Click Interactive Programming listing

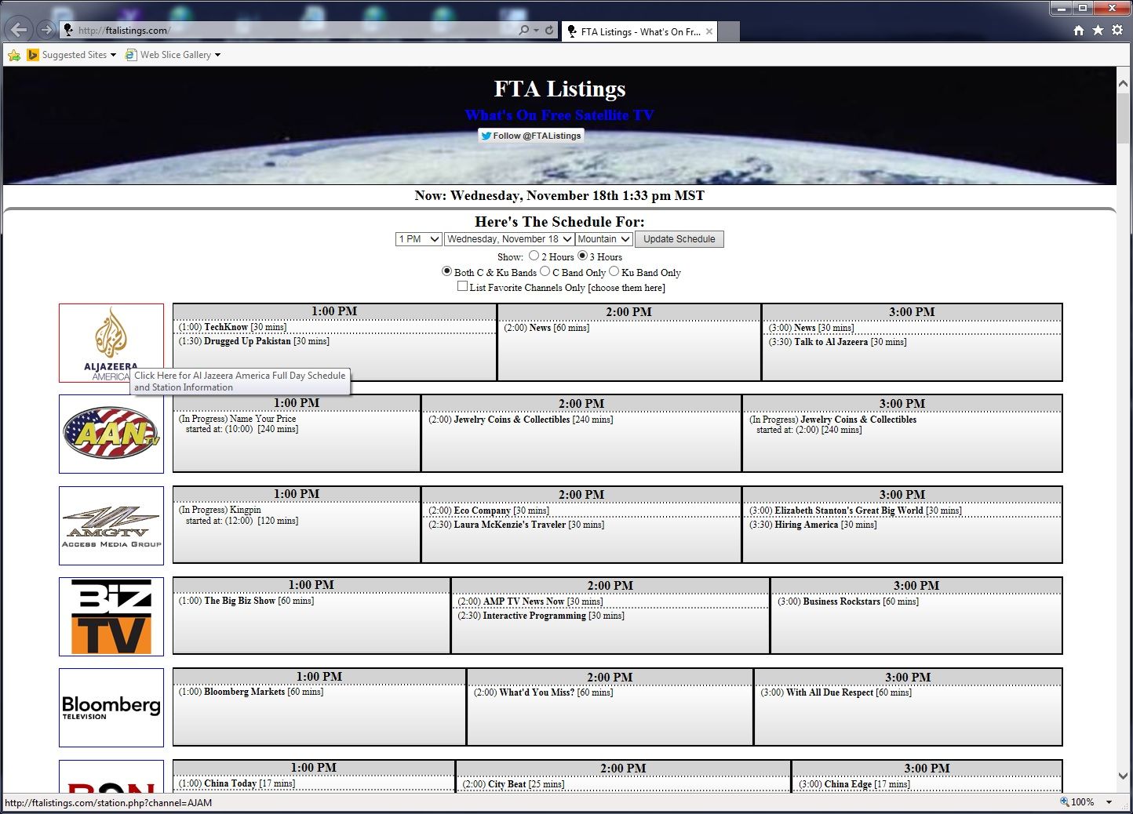[534, 616]
